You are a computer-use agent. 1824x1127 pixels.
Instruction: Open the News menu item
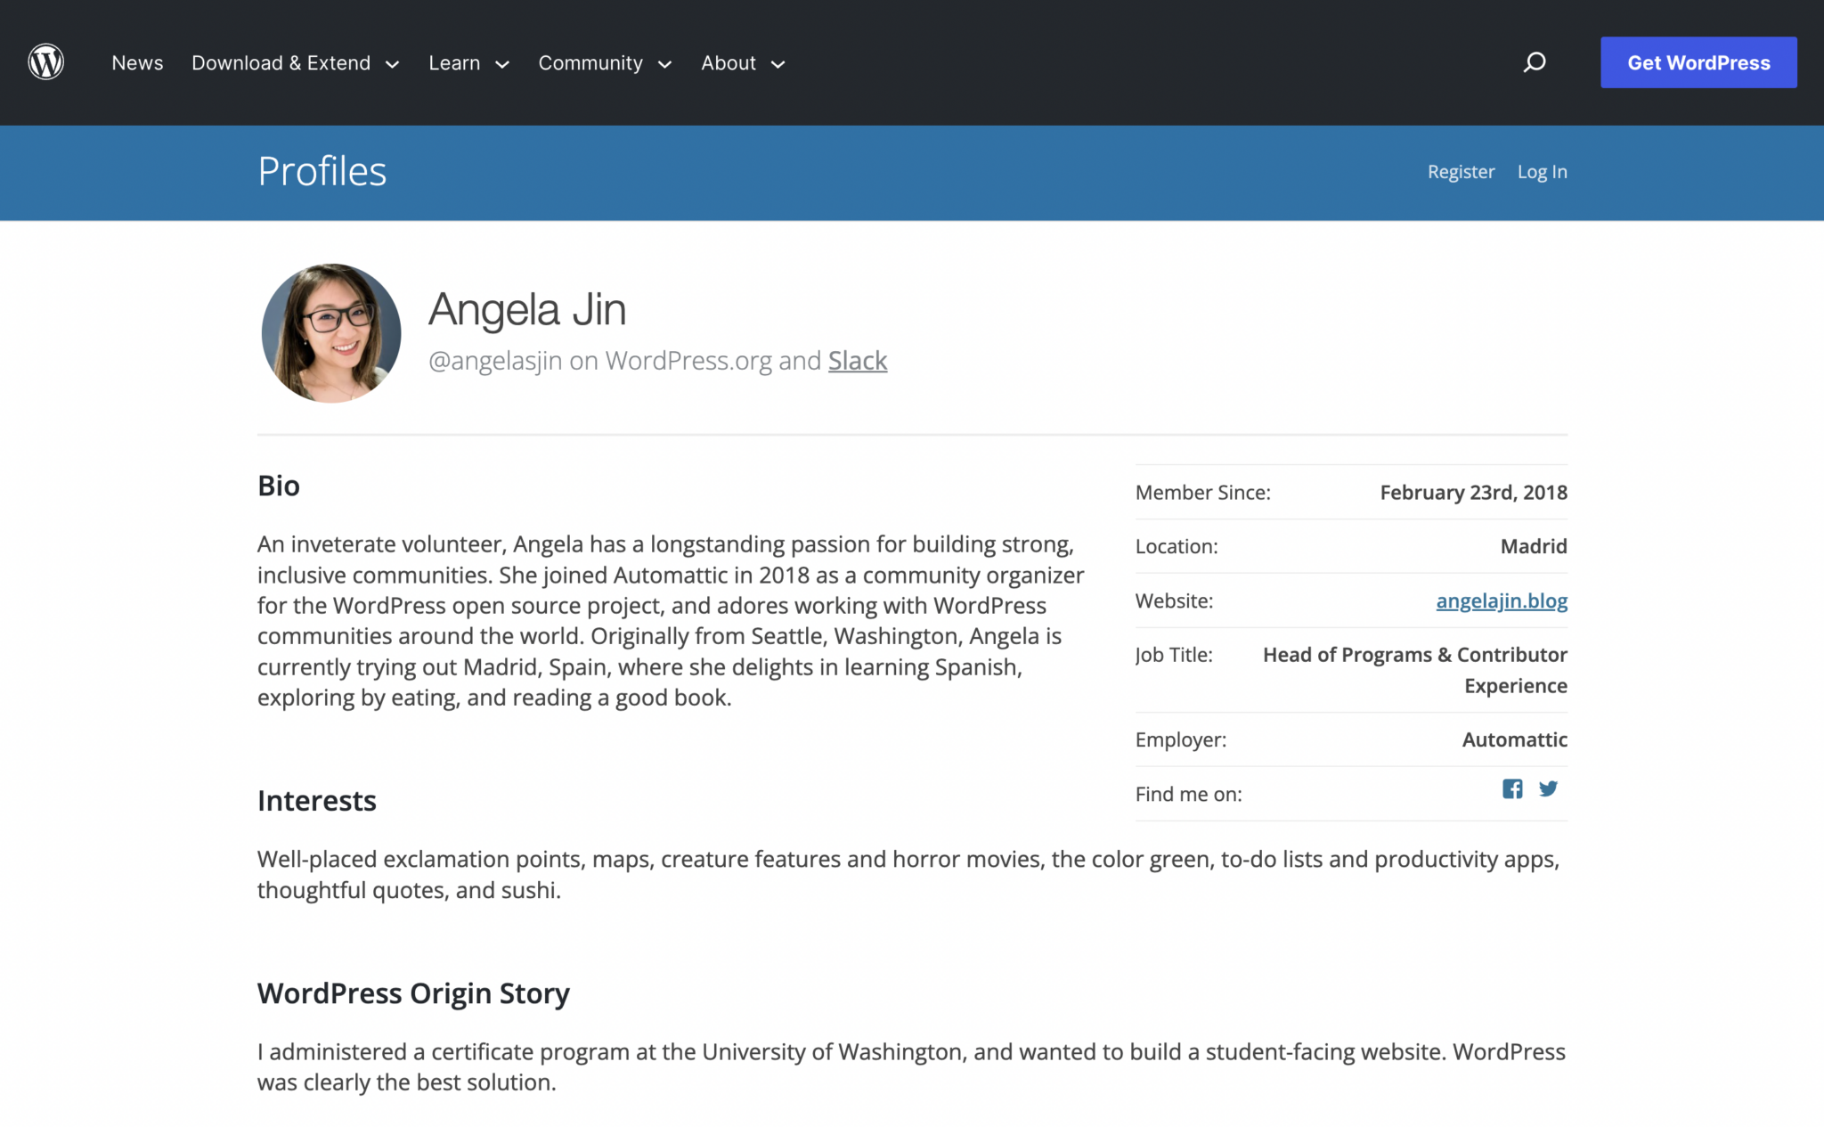[137, 63]
